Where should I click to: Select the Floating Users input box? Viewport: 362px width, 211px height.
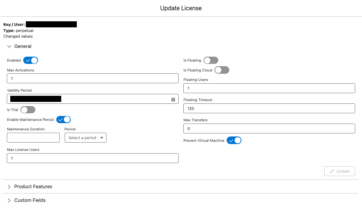(269, 88)
